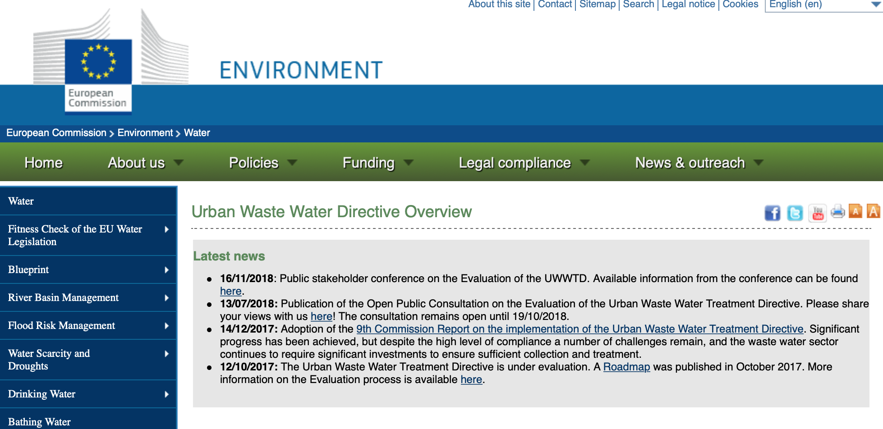Expand the About us menu arrow

tap(179, 162)
